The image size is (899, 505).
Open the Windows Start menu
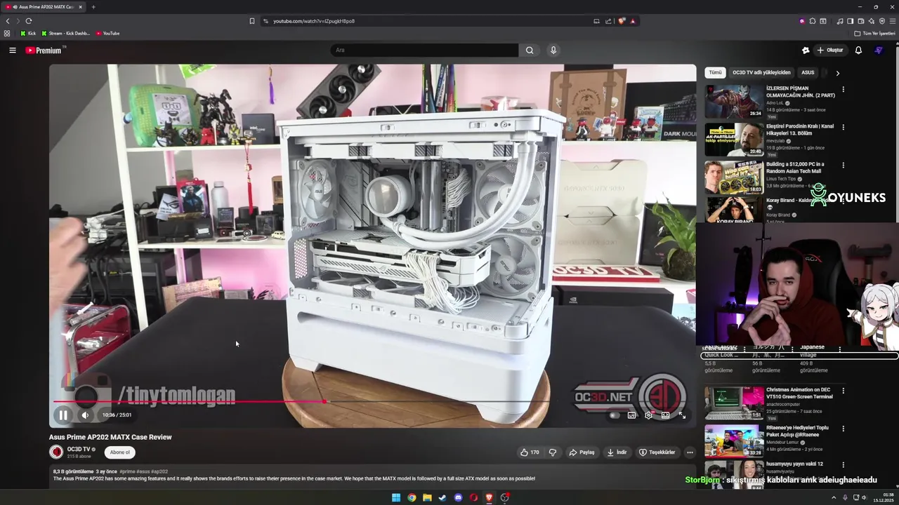pos(396,497)
